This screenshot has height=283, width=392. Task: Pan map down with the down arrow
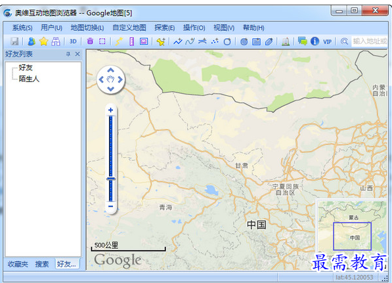coord(111,89)
